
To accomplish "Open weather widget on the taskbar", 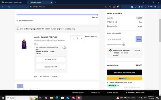I will [126, 98].
